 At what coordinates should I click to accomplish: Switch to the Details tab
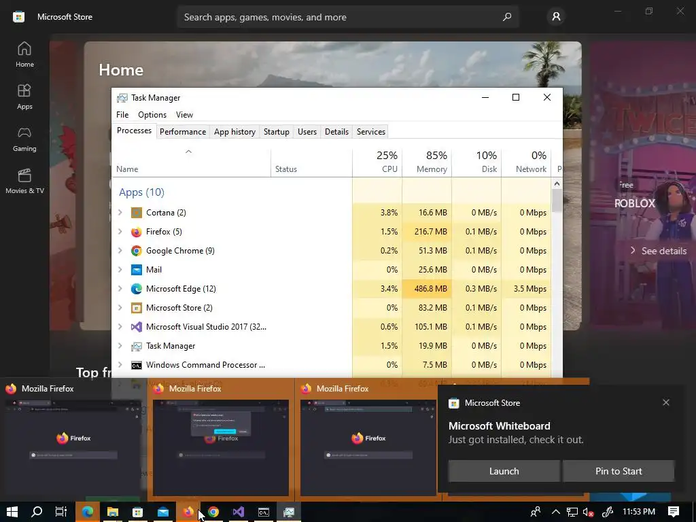336,132
